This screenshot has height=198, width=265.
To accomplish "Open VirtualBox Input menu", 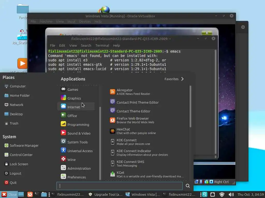I will (x=71, y=22).
